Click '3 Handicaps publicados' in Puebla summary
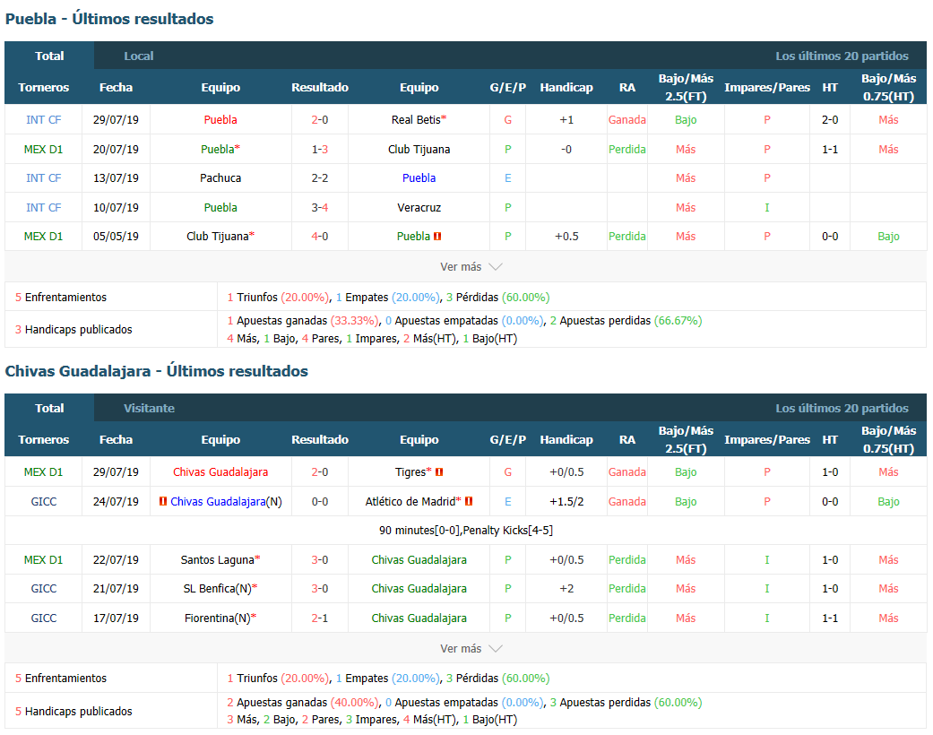This screenshot has width=933, height=735. pyautogui.click(x=73, y=330)
